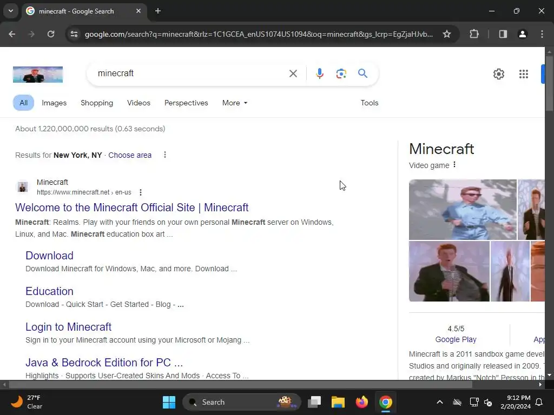Open location results three-dot options
This screenshot has height=415, width=554.
coord(164,155)
